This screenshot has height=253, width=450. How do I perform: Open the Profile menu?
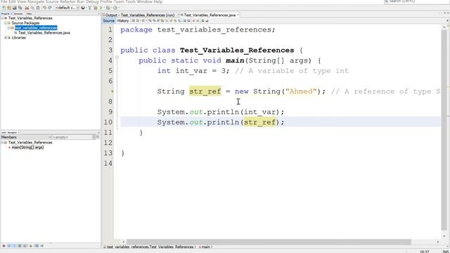[x=106, y=1]
